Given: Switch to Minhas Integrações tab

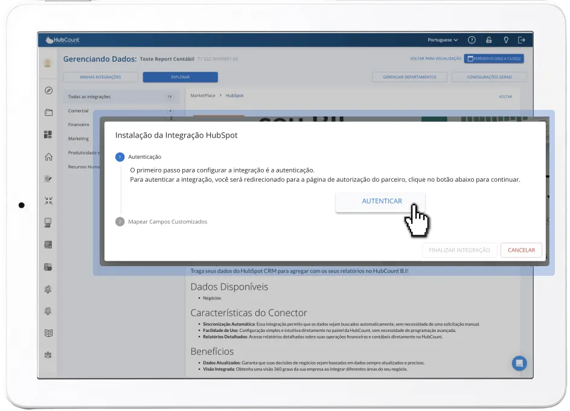Looking at the screenshot, I should click(x=101, y=77).
